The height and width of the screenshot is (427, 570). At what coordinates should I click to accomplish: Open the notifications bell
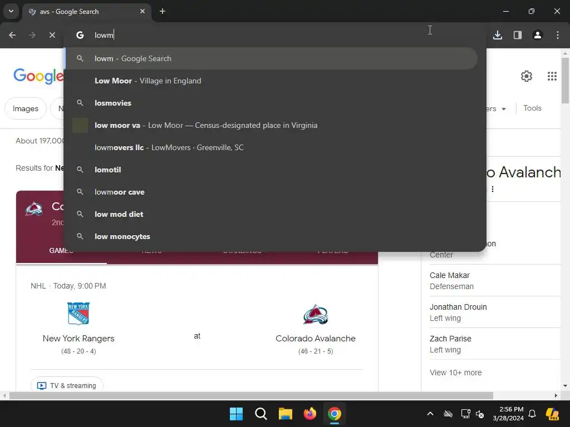click(x=532, y=414)
